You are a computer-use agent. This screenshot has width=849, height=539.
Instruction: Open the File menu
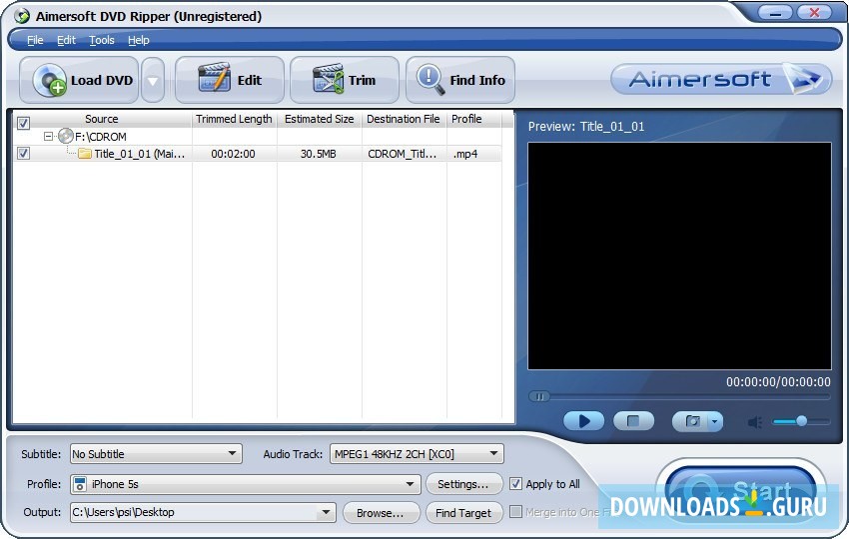(35, 40)
